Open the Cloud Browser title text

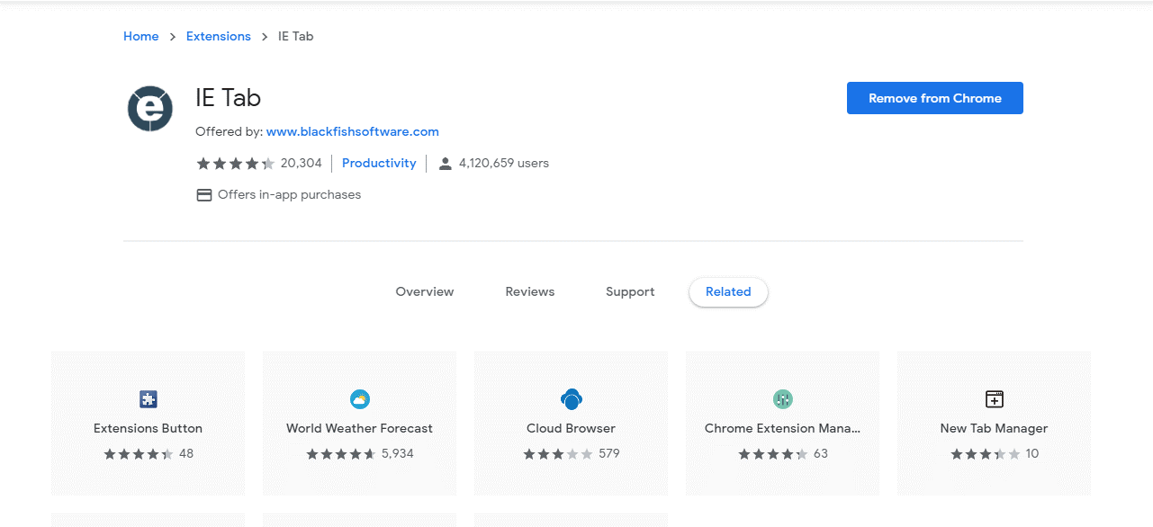[572, 429]
